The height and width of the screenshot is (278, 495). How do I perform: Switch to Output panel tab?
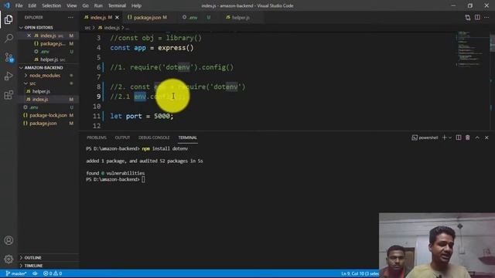pyautogui.click(x=122, y=137)
